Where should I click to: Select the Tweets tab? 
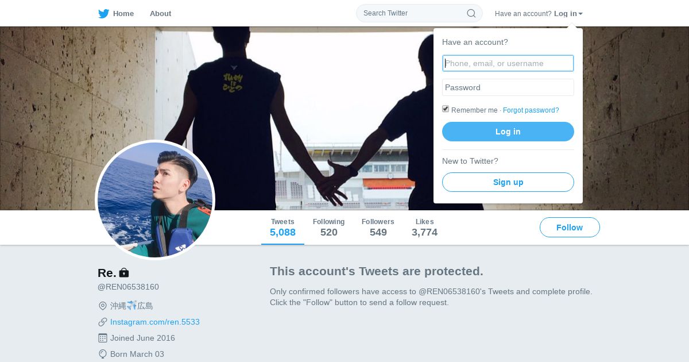point(282,228)
